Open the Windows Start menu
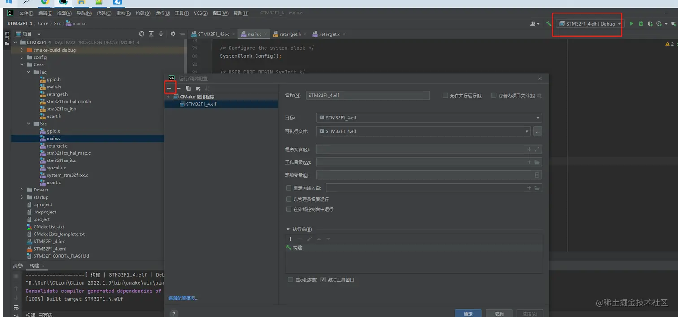 (x=9, y=2)
